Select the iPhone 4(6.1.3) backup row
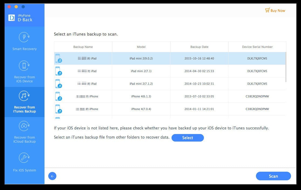 169,96
